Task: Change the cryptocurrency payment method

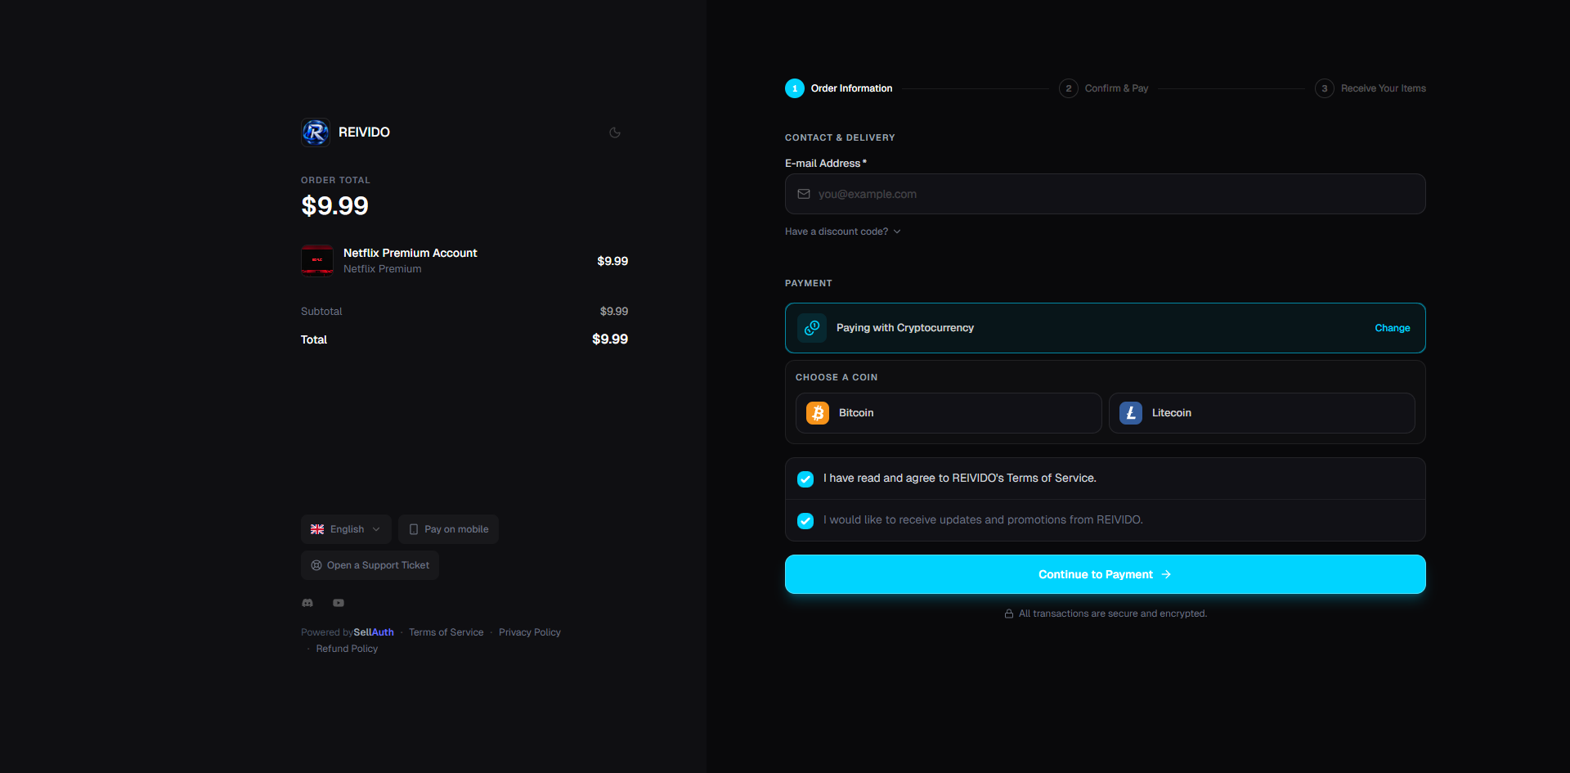Action: [1392, 328]
